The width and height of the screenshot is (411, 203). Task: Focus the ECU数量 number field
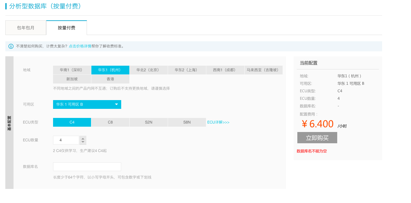pos(66,140)
